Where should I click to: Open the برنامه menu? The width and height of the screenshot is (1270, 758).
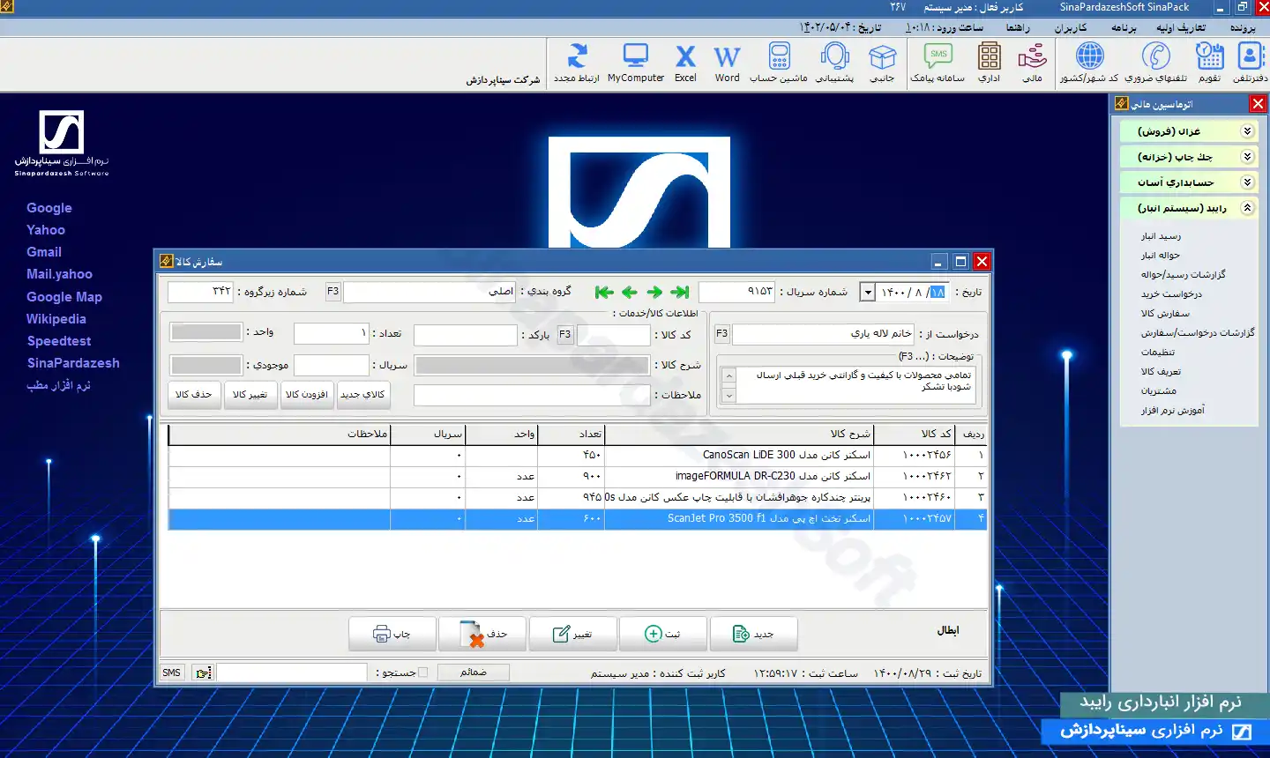click(1124, 28)
